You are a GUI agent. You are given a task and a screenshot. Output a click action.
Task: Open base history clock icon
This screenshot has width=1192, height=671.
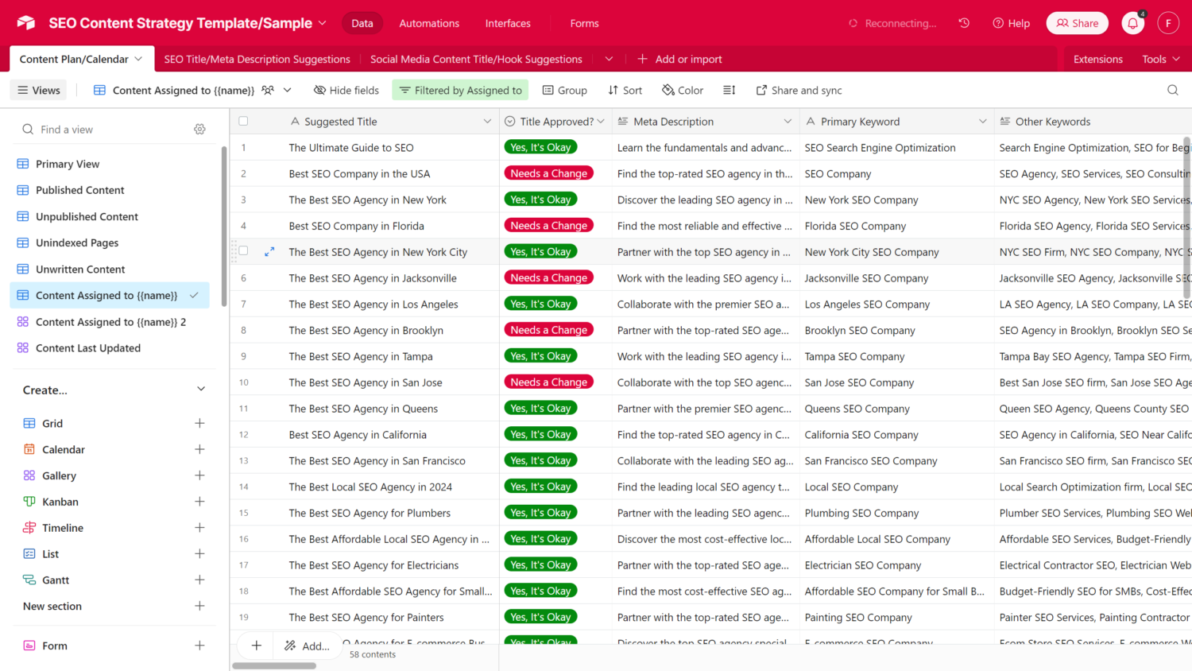coord(964,23)
